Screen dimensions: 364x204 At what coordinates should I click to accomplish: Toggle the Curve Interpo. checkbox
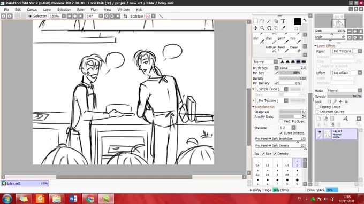281,133
